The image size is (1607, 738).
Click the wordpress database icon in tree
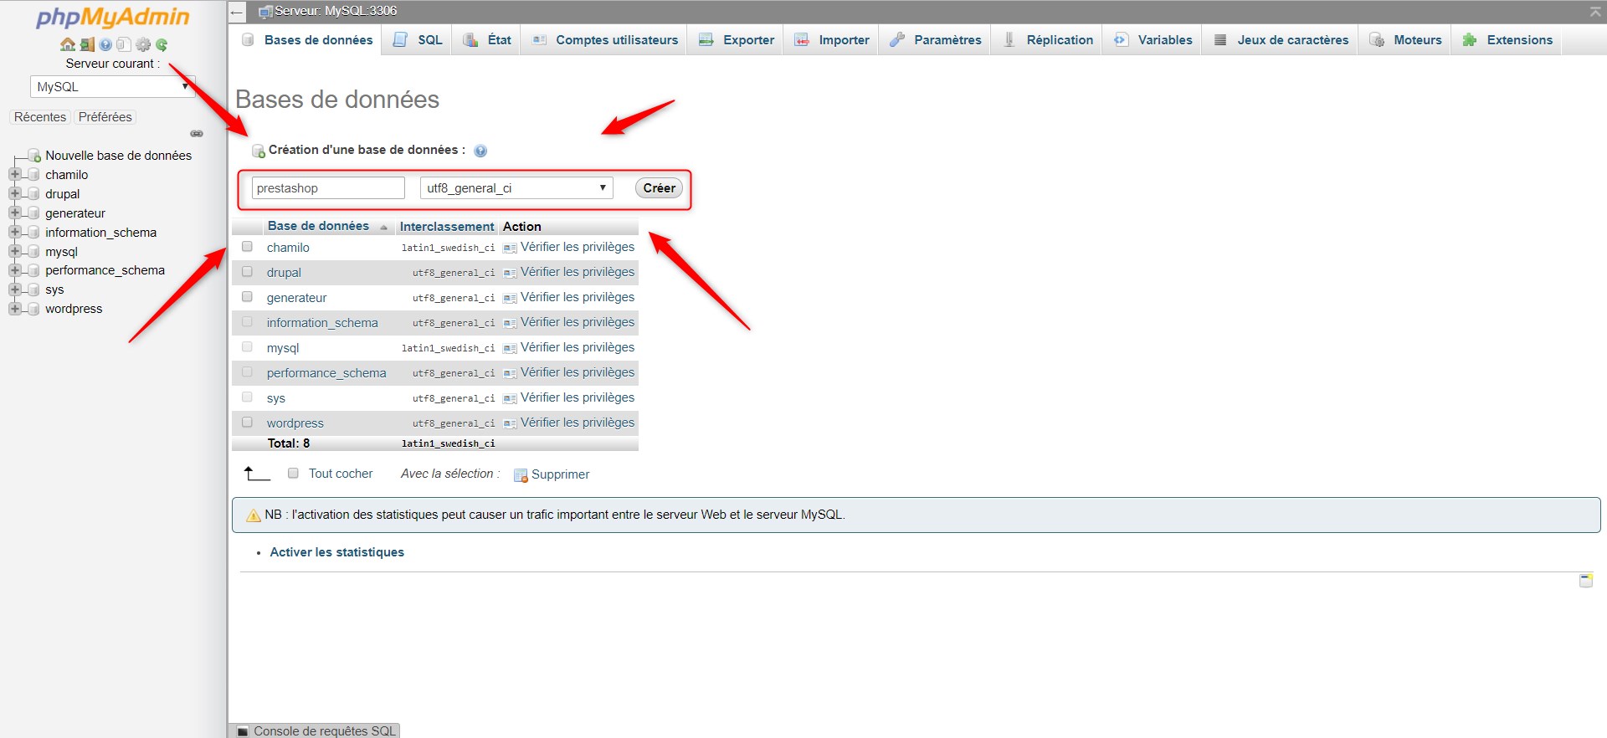click(x=33, y=309)
